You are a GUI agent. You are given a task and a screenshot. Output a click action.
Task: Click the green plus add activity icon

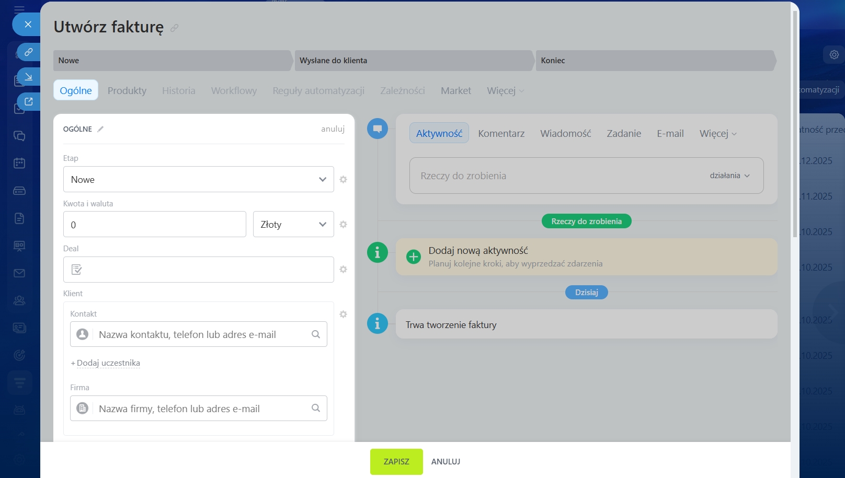tap(413, 257)
